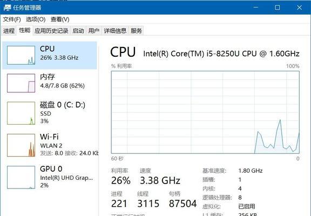Open the 文件(F) menu
The image size is (311, 216).
tap(12, 19)
